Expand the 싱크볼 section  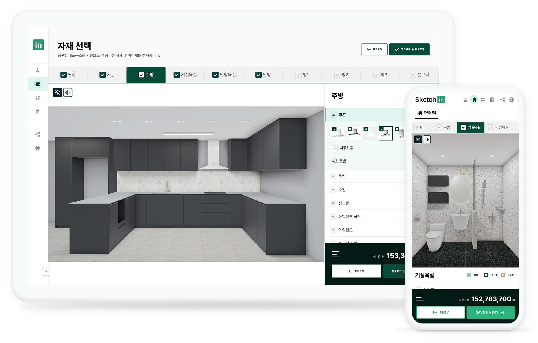(333, 203)
